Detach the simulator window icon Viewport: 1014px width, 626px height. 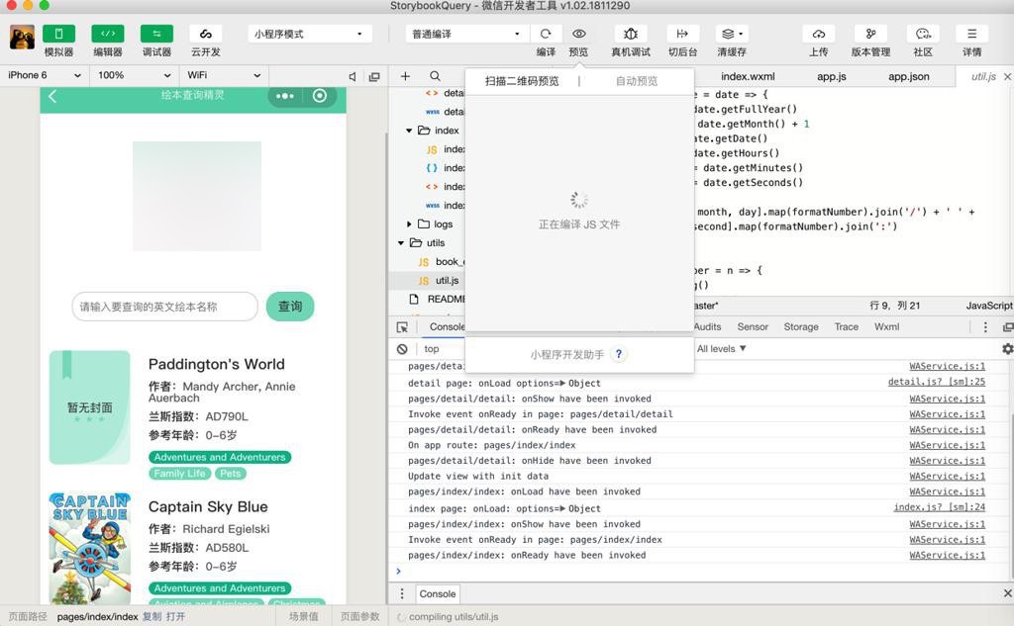(x=374, y=76)
